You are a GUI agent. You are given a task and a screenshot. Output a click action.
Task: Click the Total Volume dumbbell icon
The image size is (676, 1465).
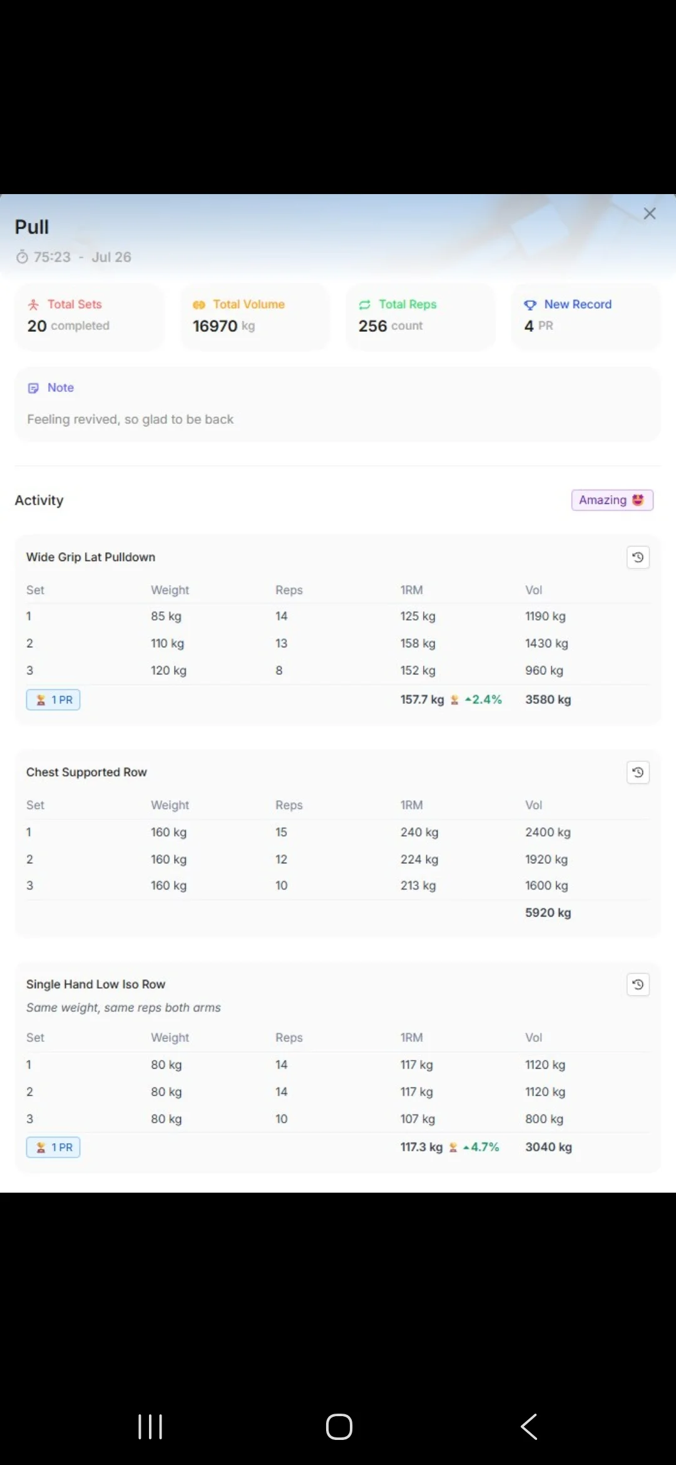[199, 305]
